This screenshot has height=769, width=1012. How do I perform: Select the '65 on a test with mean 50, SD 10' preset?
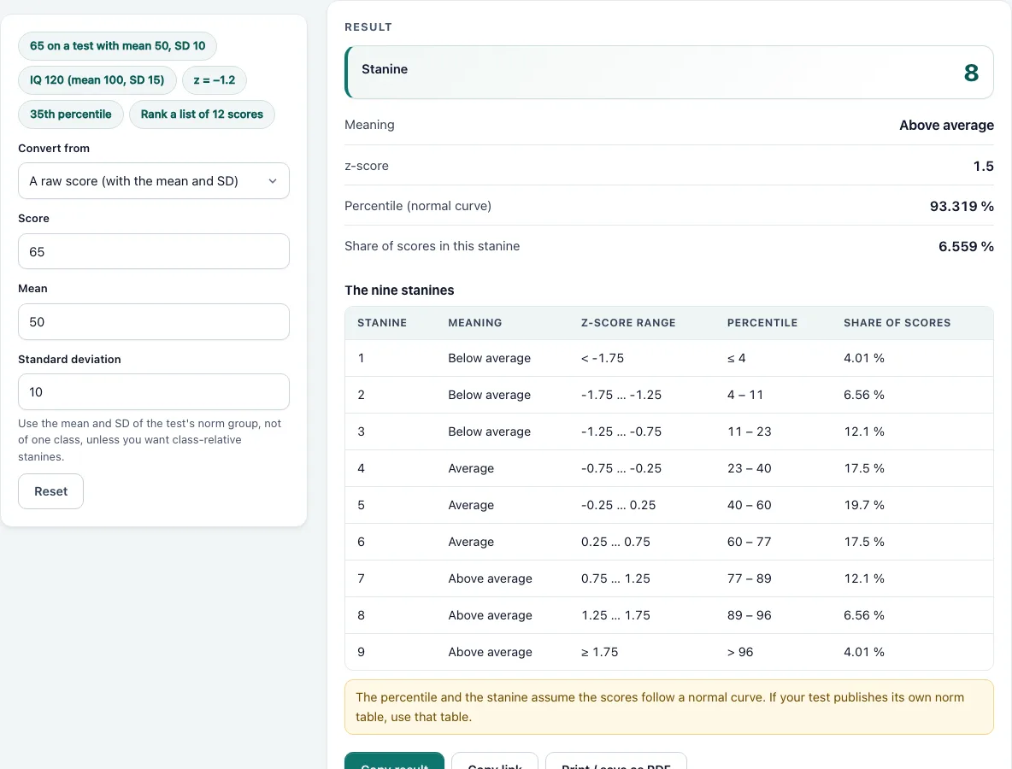[x=117, y=46]
